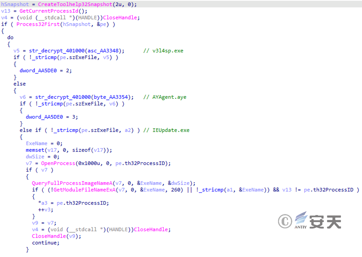Select the '++v3;' increment statement
This screenshot has width=362, height=257.
(46, 209)
